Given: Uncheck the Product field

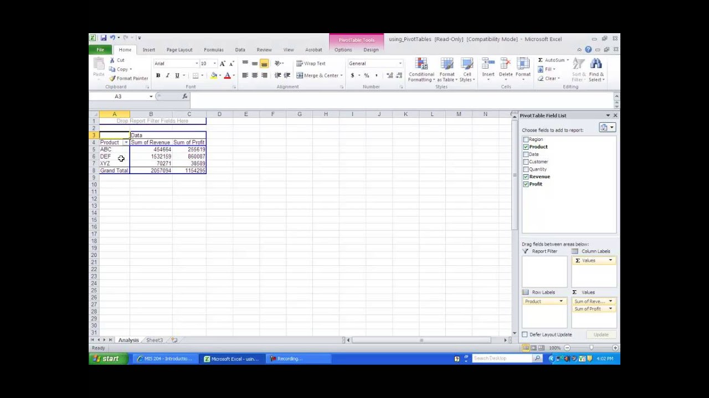Looking at the screenshot, I should point(526,147).
